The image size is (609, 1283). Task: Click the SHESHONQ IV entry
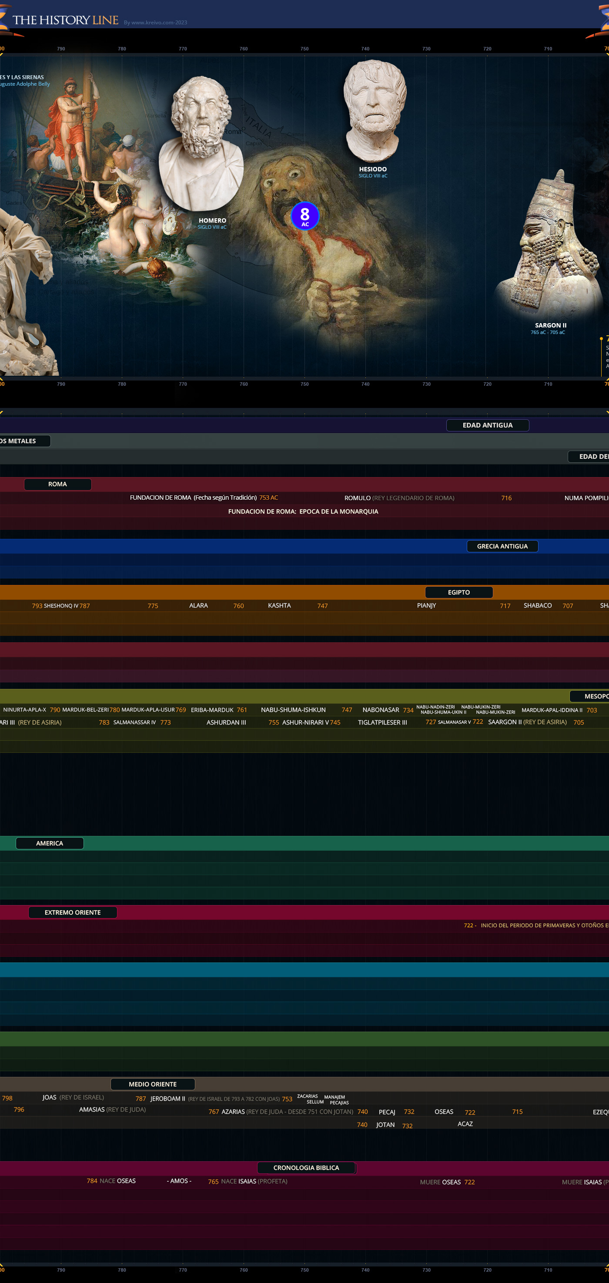61,606
